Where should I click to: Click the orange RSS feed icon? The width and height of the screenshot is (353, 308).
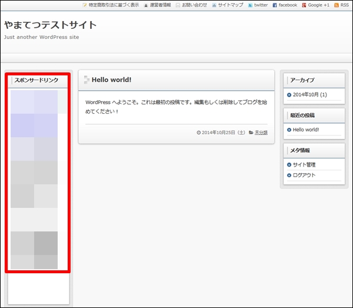[x=337, y=5]
